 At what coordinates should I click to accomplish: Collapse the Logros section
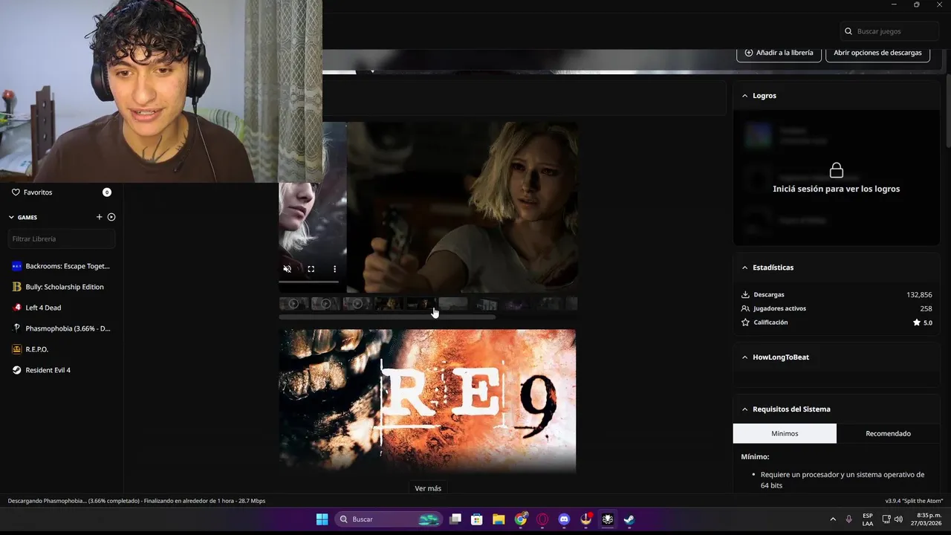745,96
